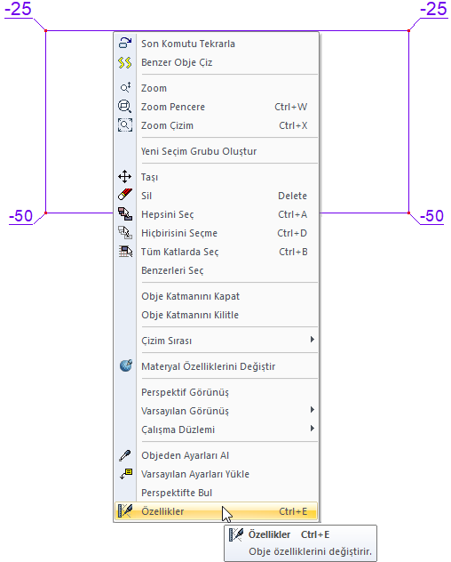Click the yellow Benzer Obje Çiz icon
451x562 pixels.
(125, 62)
